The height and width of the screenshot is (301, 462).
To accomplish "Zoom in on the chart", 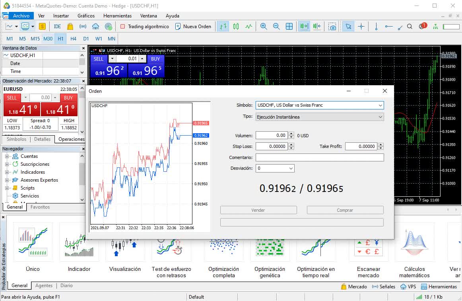I will tap(264, 27).
